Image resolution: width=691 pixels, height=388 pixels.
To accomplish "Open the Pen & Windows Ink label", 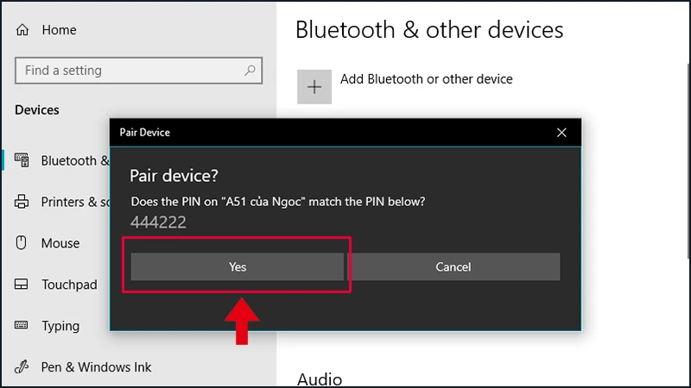I will (x=96, y=367).
